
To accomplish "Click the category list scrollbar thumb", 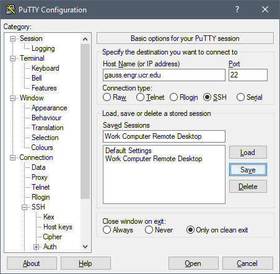I will pos(85,122).
